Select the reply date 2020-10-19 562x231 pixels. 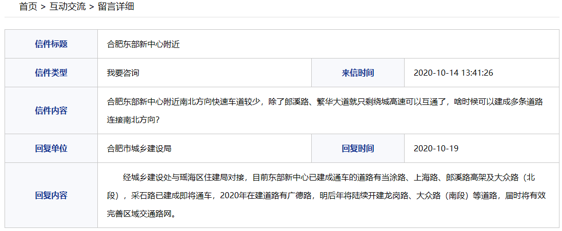coord(436,149)
